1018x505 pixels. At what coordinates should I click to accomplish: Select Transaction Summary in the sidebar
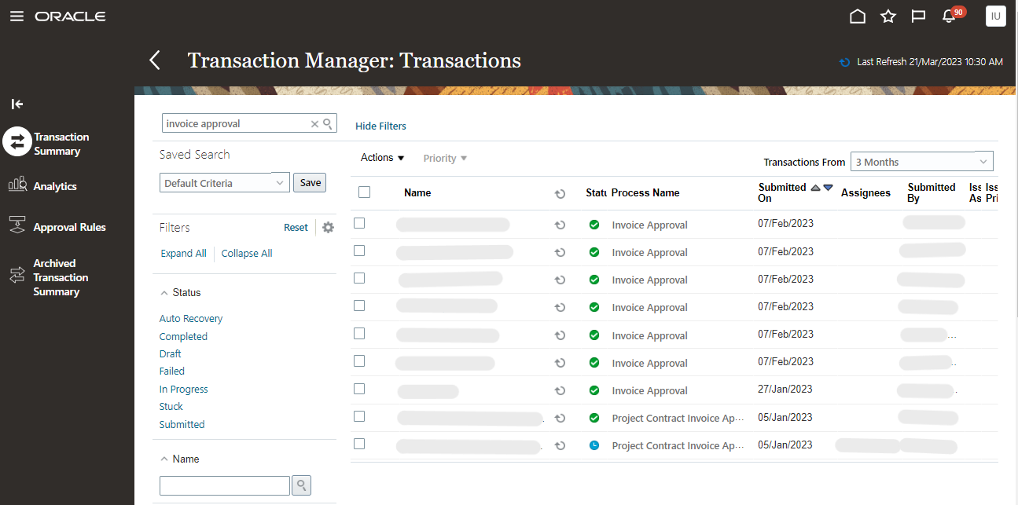pyautogui.click(x=62, y=141)
